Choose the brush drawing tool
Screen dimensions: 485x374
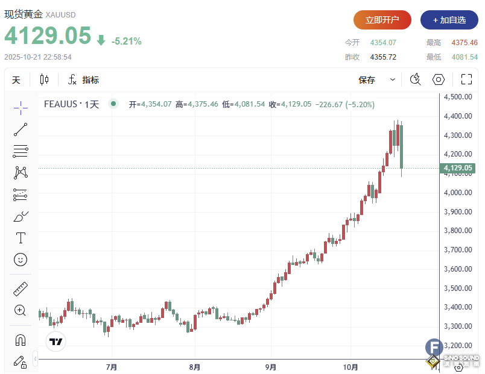pos(21,216)
